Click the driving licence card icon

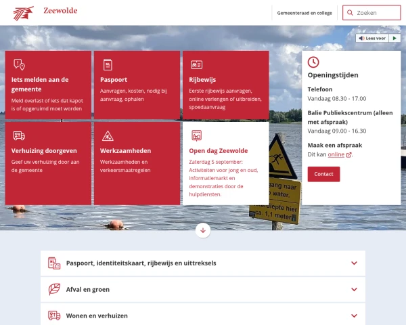point(196,64)
